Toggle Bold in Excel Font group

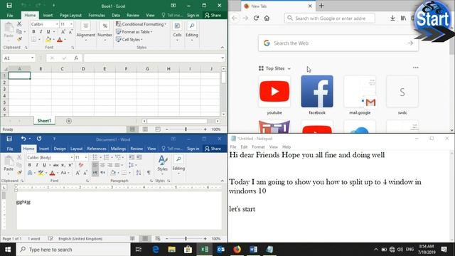pos(33,31)
